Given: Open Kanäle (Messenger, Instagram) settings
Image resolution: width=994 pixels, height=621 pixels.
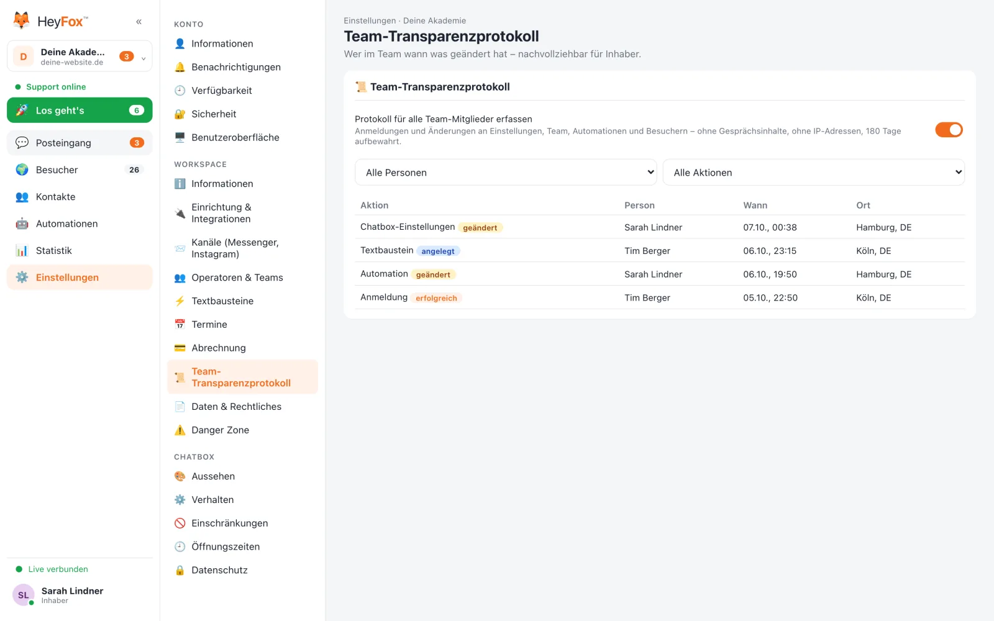Looking at the screenshot, I should (243, 248).
